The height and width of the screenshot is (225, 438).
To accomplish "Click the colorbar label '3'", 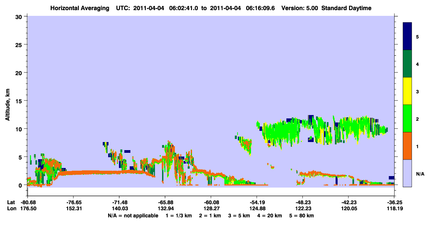I will click(417, 91).
